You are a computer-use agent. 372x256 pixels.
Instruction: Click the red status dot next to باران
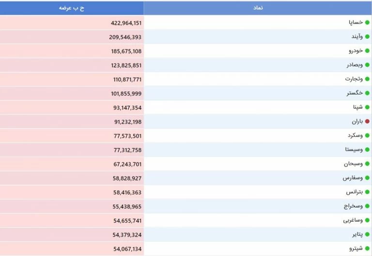pos(367,122)
